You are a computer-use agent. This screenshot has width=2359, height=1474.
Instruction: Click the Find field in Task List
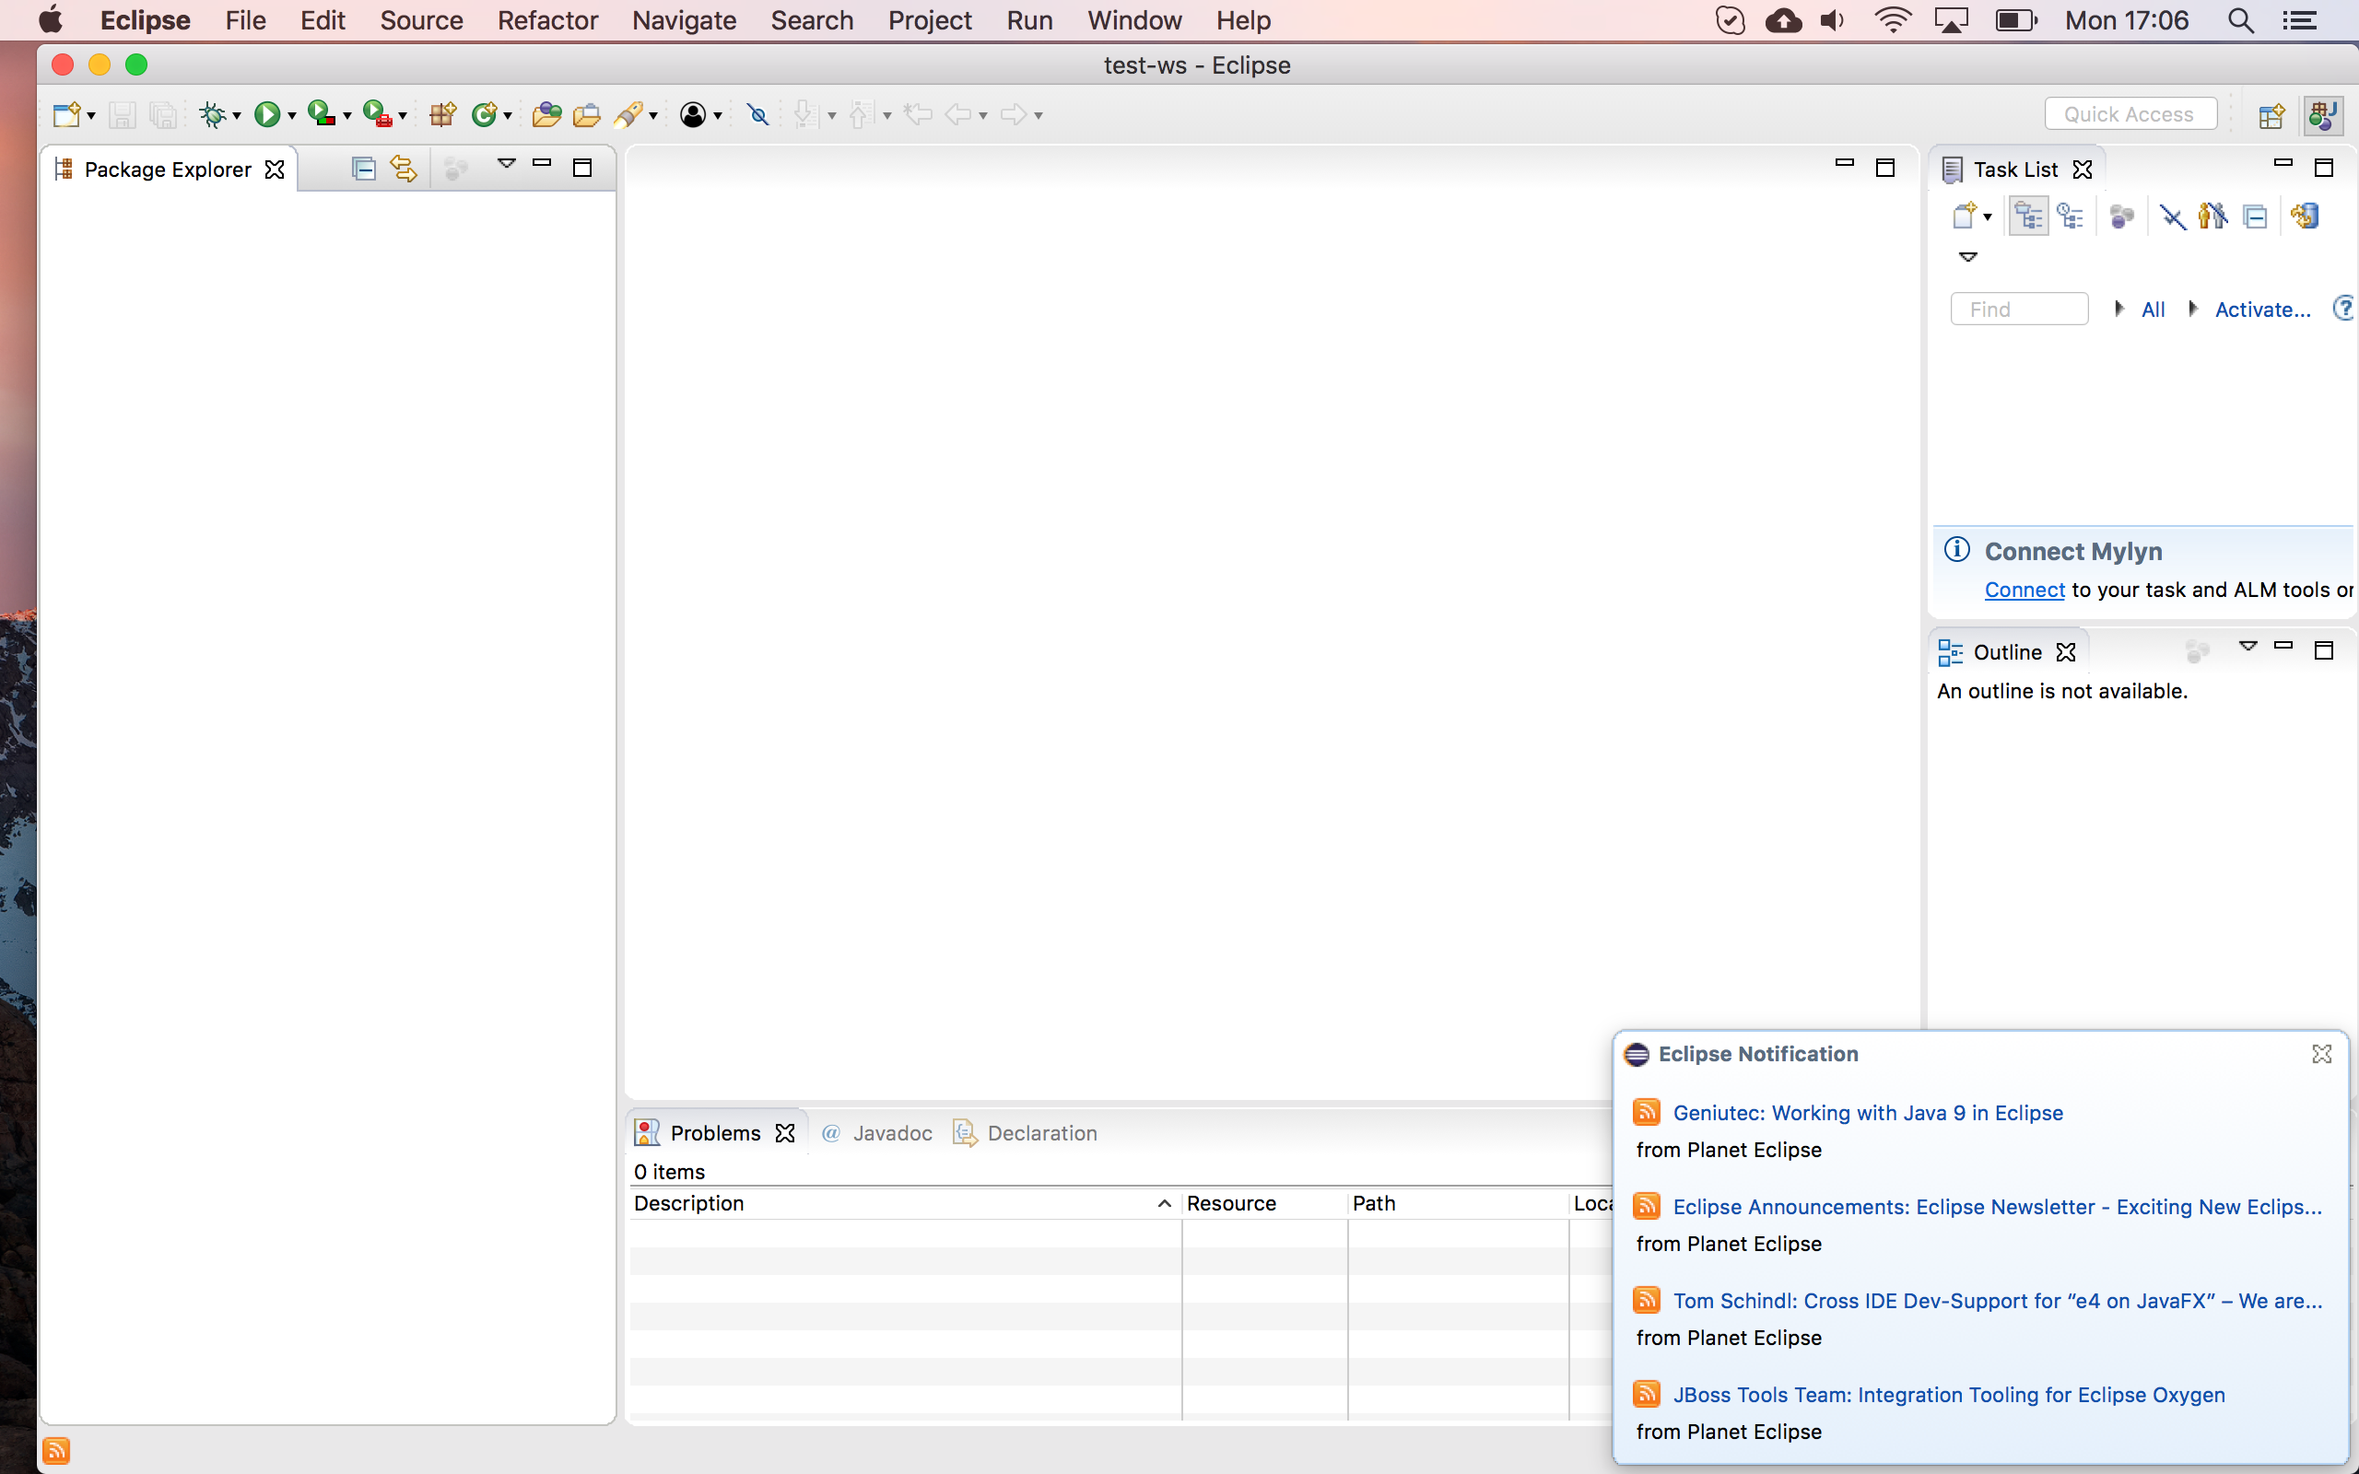coord(2019,309)
